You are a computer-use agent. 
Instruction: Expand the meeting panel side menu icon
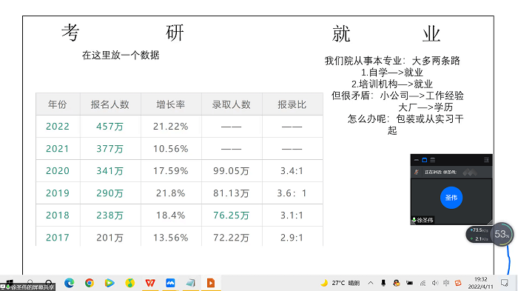pos(486,160)
